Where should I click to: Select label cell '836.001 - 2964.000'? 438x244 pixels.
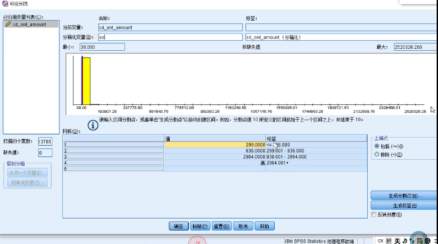pyautogui.click(x=316, y=157)
